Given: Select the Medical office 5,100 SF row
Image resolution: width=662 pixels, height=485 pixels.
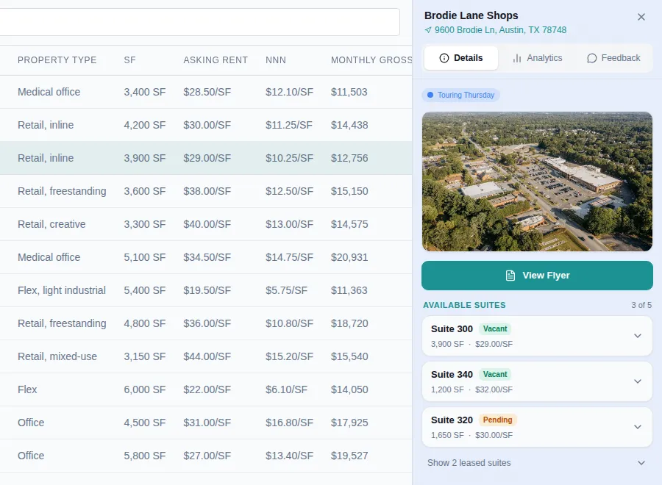Looking at the screenshot, I should 206,257.
